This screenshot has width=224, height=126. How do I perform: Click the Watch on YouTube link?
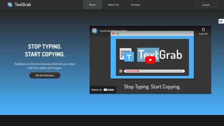(103, 90)
